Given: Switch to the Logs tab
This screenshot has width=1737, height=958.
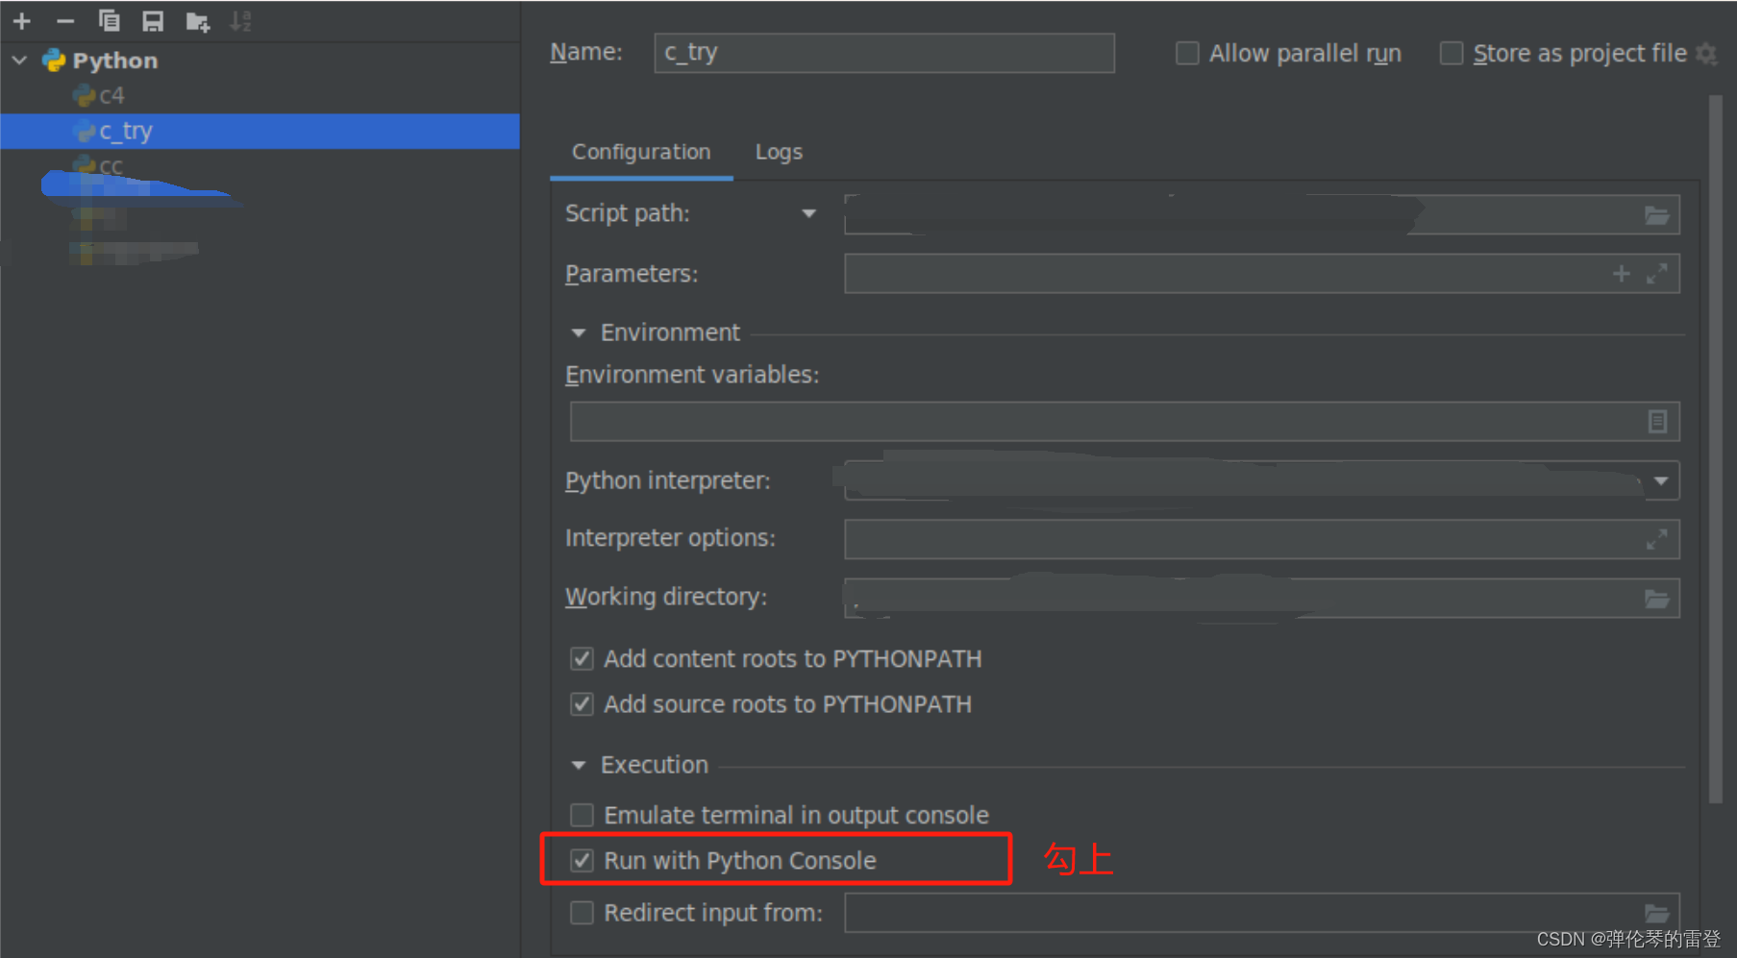Looking at the screenshot, I should [x=779, y=152].
